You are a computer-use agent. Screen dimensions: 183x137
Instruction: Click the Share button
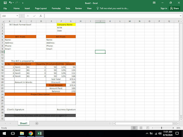pos(174,8)
